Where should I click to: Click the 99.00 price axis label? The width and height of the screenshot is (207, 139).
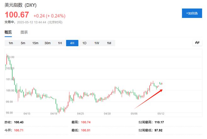pyautogui.click(x=9, y=102)
